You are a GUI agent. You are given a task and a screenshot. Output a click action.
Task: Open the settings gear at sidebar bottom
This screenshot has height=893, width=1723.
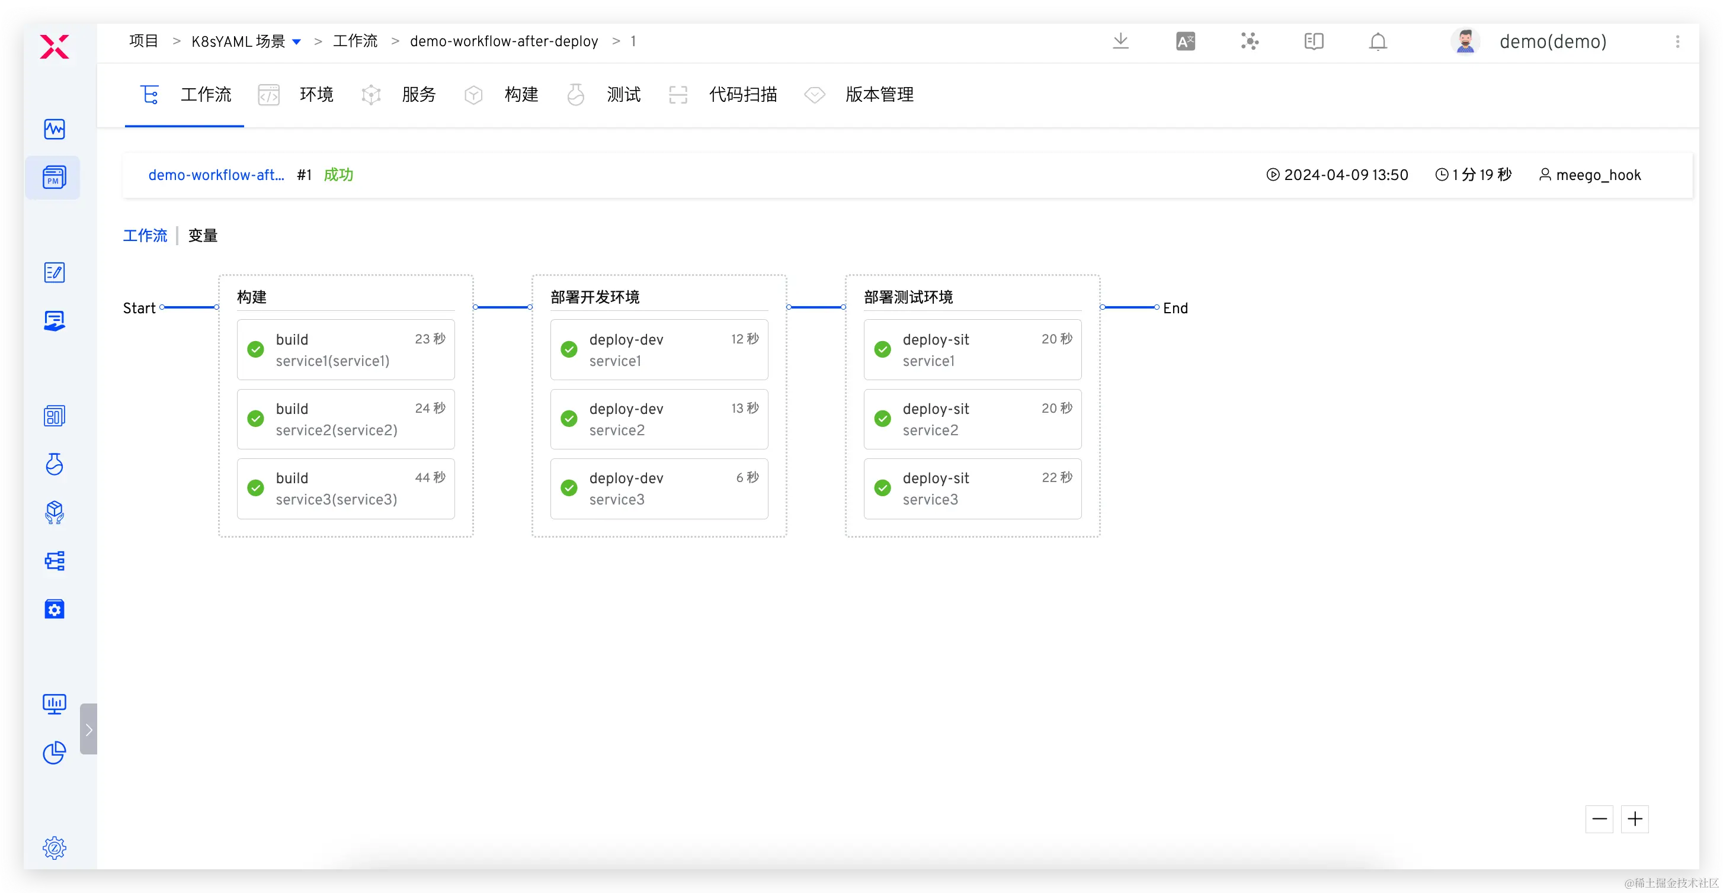[x=54, y=847]
